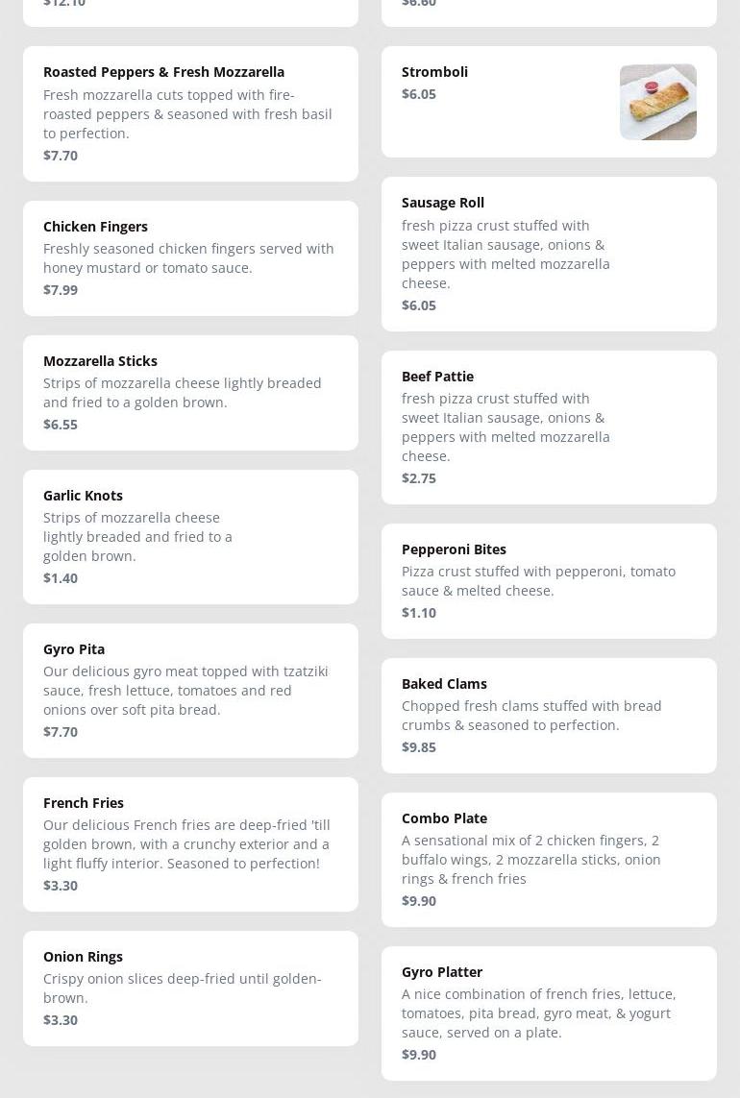The width and height of the screenshot is (740, 1098).
Task: Choose the Mozzarella Sticks item
Action: tap(190, 392)
